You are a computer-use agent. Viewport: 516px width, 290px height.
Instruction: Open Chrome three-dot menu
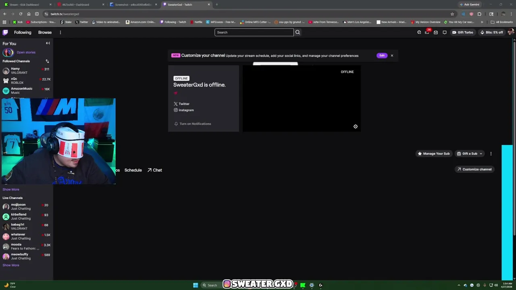tap(511, 14)
